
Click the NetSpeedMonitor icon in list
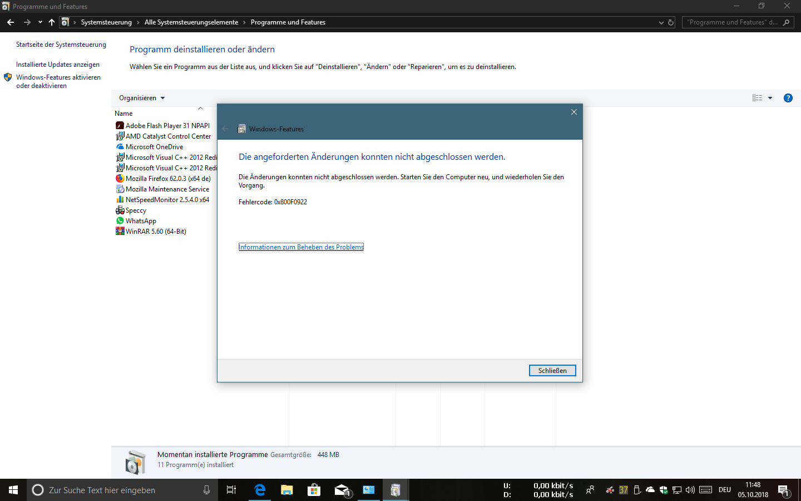point(120,200)
